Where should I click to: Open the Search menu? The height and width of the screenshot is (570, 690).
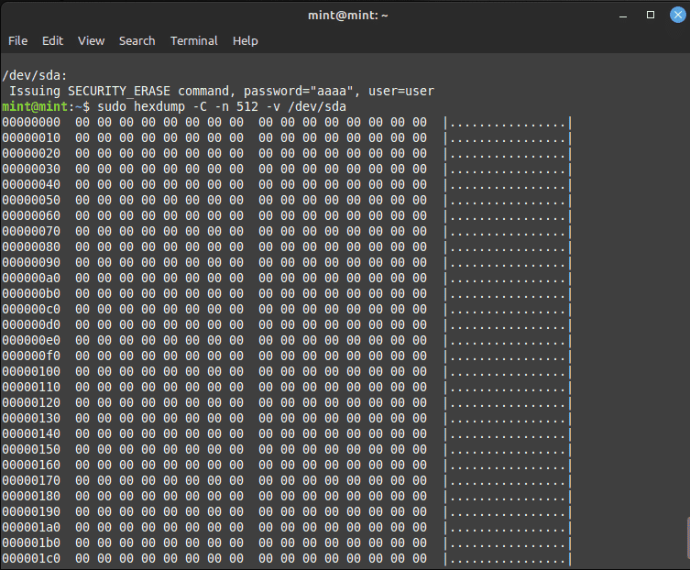[137, 41]
